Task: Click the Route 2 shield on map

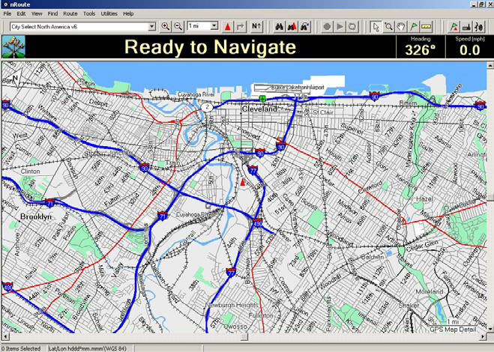Action: [207, 107]
